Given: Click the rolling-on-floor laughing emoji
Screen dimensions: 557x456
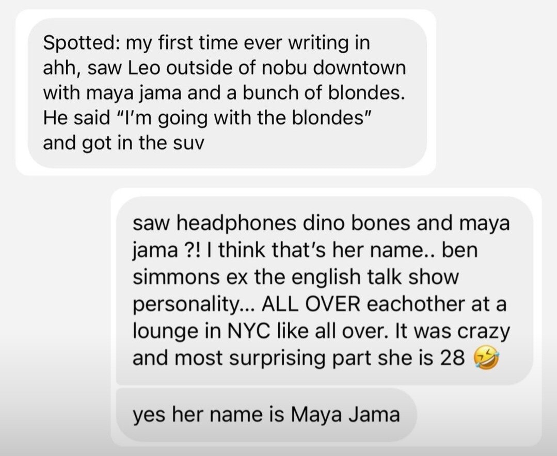Looking at the screenshot, I should (486, 358).
